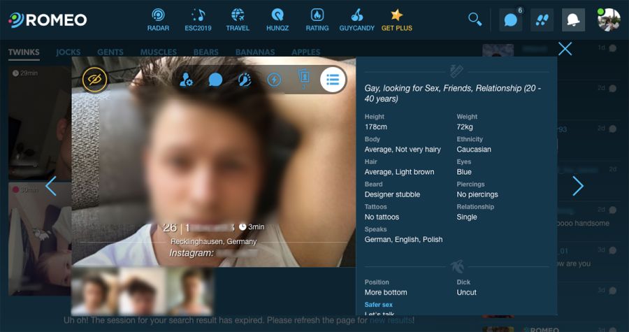The width and height of the screenshot is (629, 332).
Task: Open your own profile avatar menu
Action: point(609,20)
